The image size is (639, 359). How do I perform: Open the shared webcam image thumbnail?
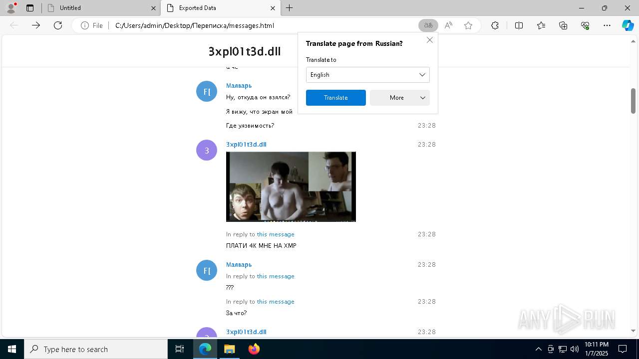coord(291,186)
